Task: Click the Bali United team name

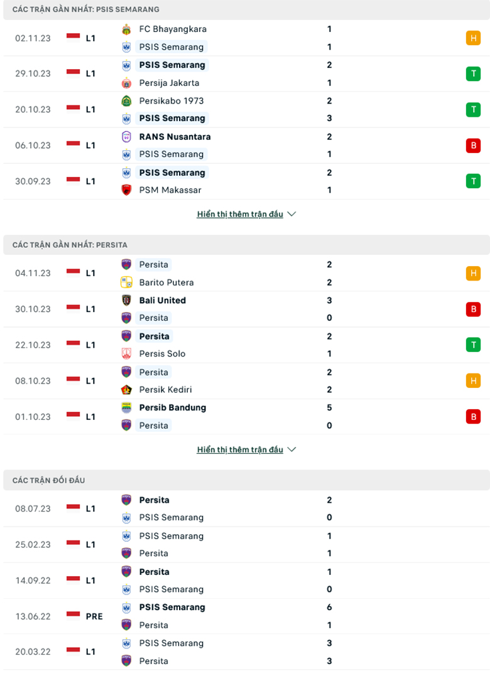Action: click(162, 300)
